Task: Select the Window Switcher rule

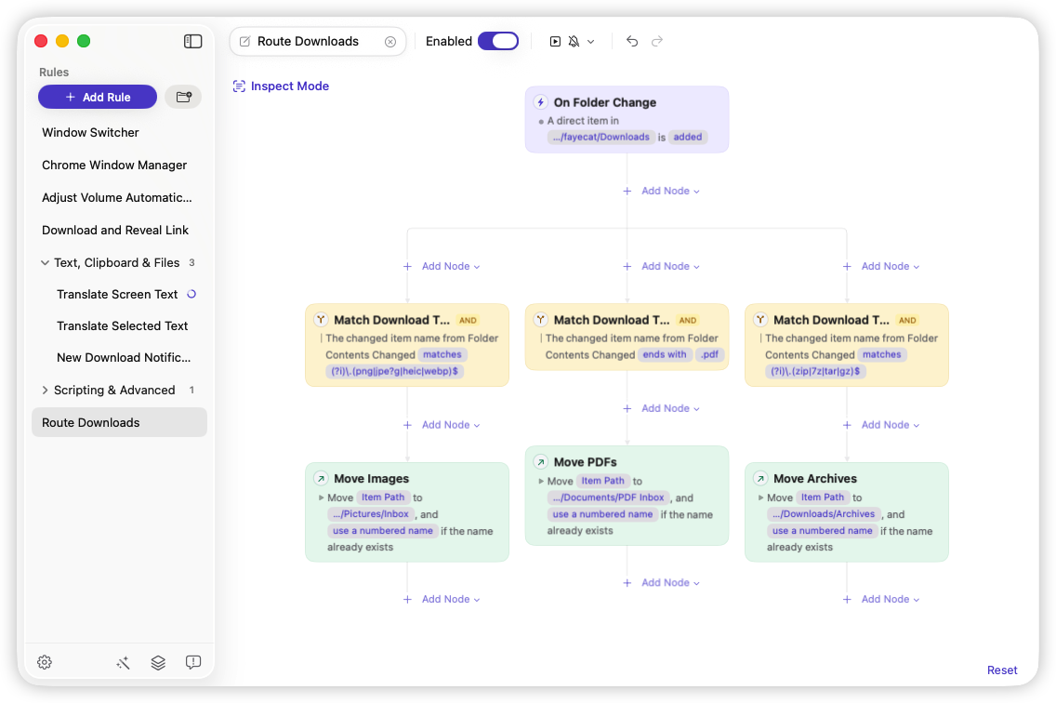Action: point(119,133)
